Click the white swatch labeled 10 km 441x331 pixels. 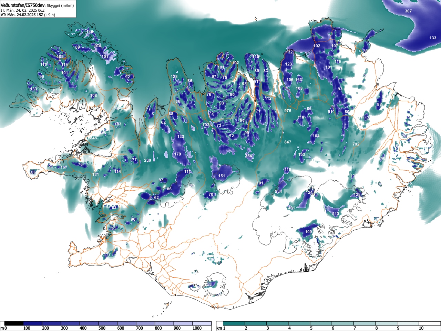(x=430, y=323)
